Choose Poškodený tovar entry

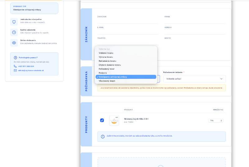tap(126, 69)
